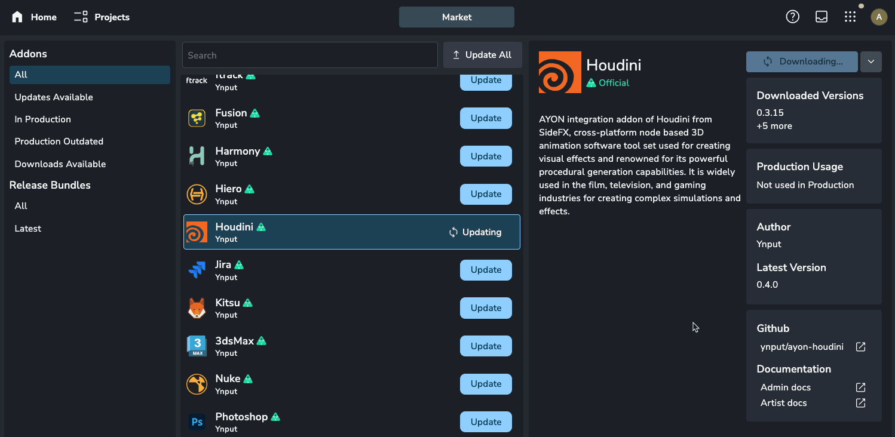Click the Houdini logo in the list row

point(197,232)
